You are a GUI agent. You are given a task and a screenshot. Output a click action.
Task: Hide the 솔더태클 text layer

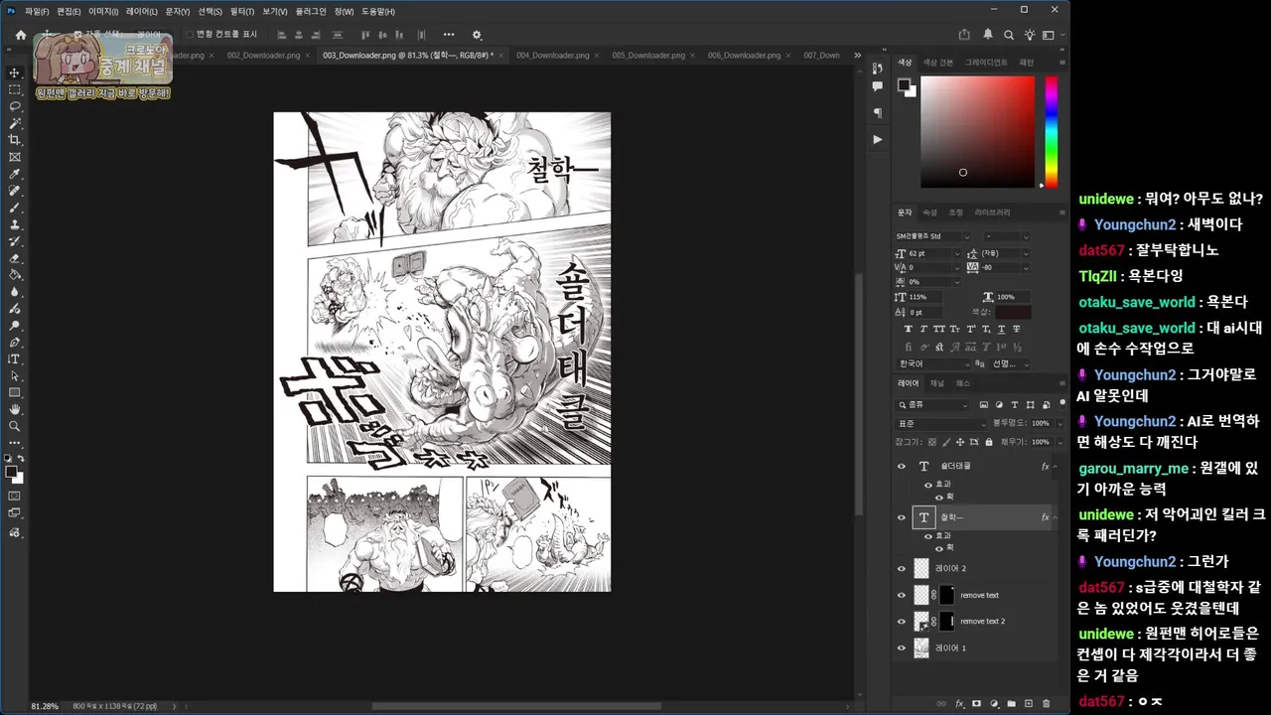902,466
